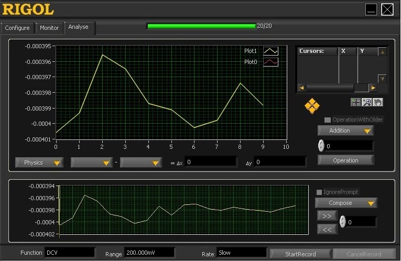Switch to the Configure tab
Viewport: 401px width, 261px height.
click(x=17, y=28)
